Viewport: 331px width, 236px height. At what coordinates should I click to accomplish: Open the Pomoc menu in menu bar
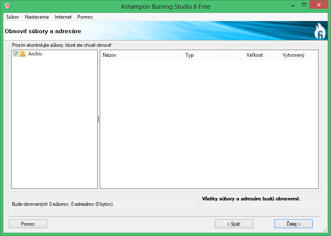click(x=85, y=17)
